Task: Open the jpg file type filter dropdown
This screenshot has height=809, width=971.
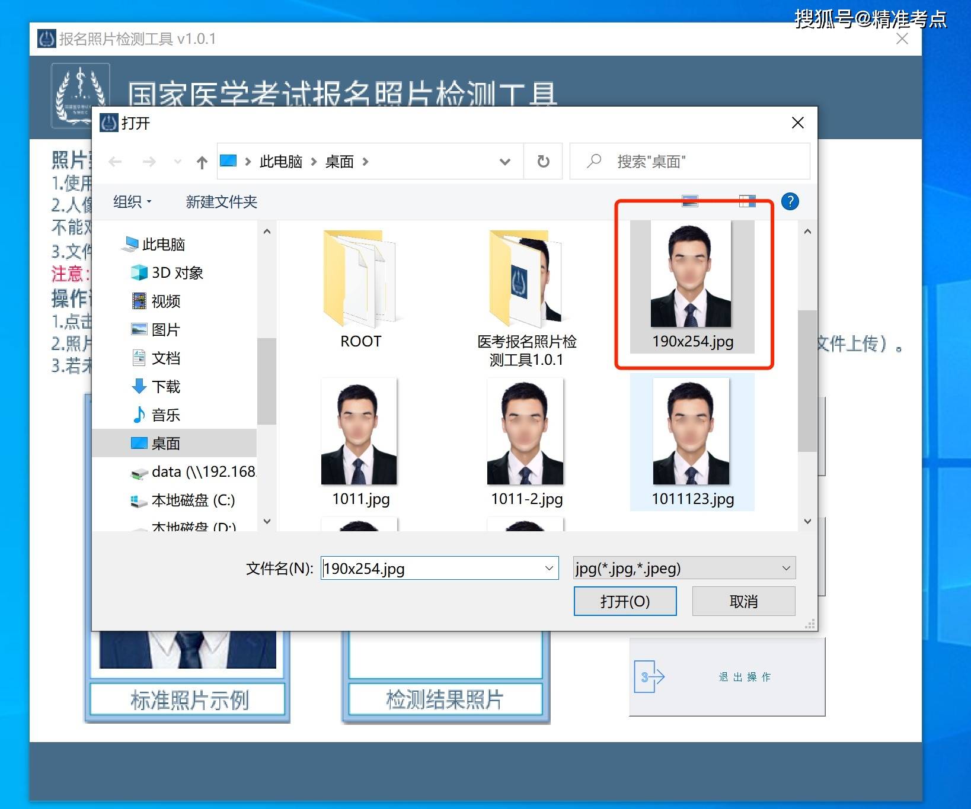Action: [684, 568]
